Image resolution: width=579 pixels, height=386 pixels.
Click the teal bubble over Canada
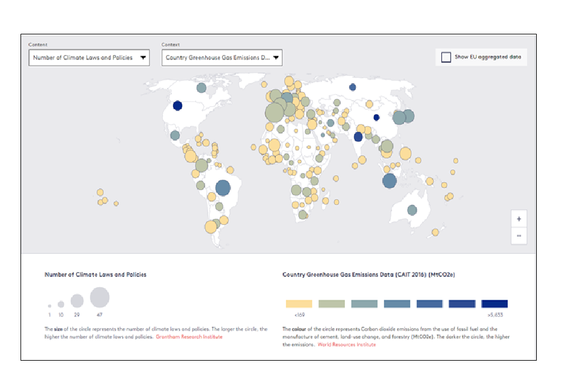tap(201, 88)
